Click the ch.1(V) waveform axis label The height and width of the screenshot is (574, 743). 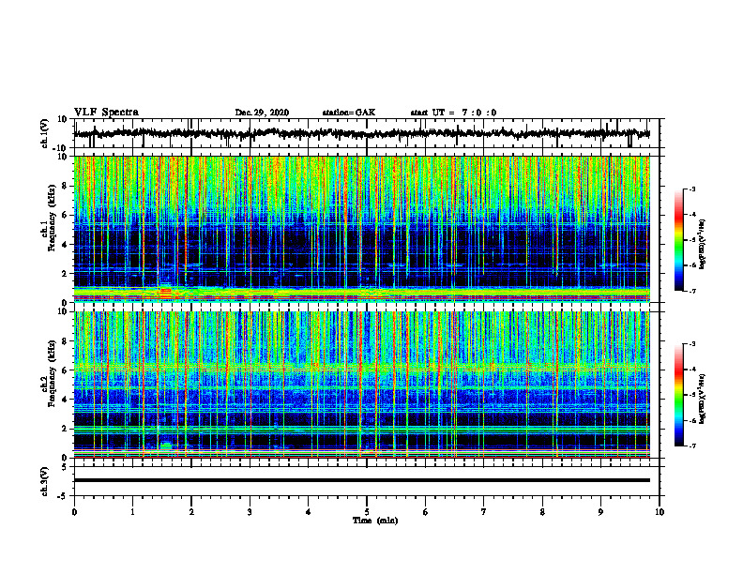45,133
